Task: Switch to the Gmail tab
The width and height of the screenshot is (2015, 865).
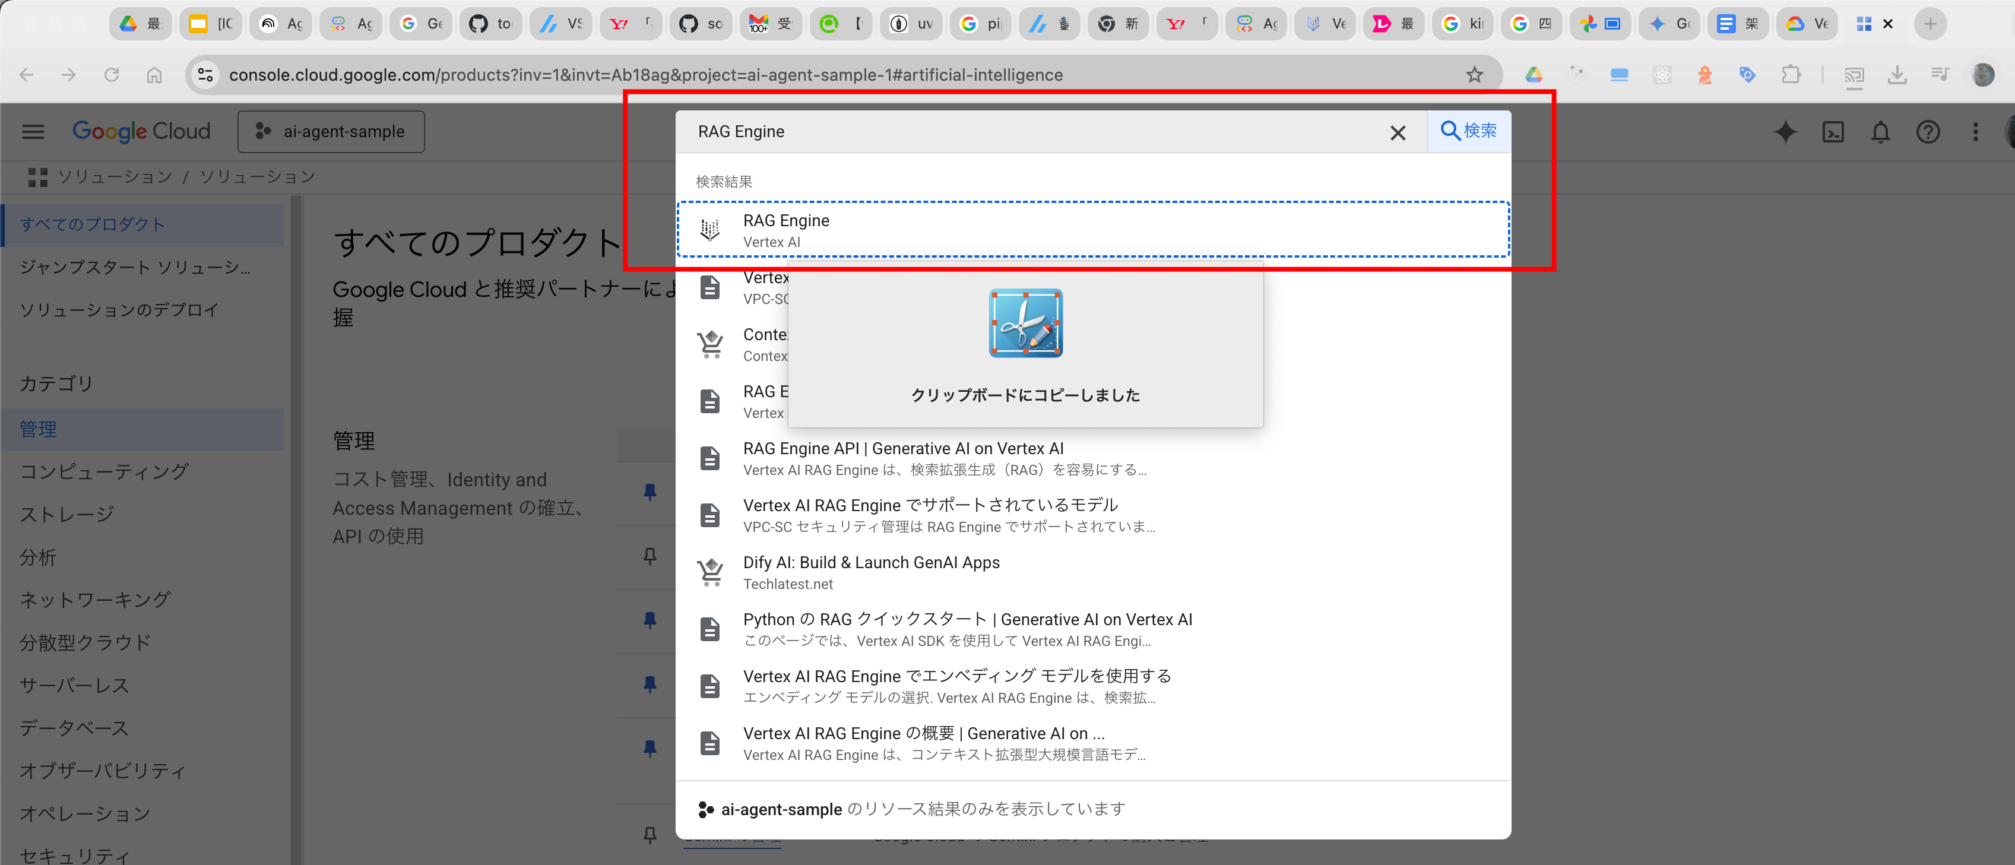Action: 771,24
